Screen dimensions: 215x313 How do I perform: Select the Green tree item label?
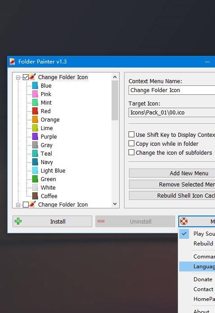(48, 179)
